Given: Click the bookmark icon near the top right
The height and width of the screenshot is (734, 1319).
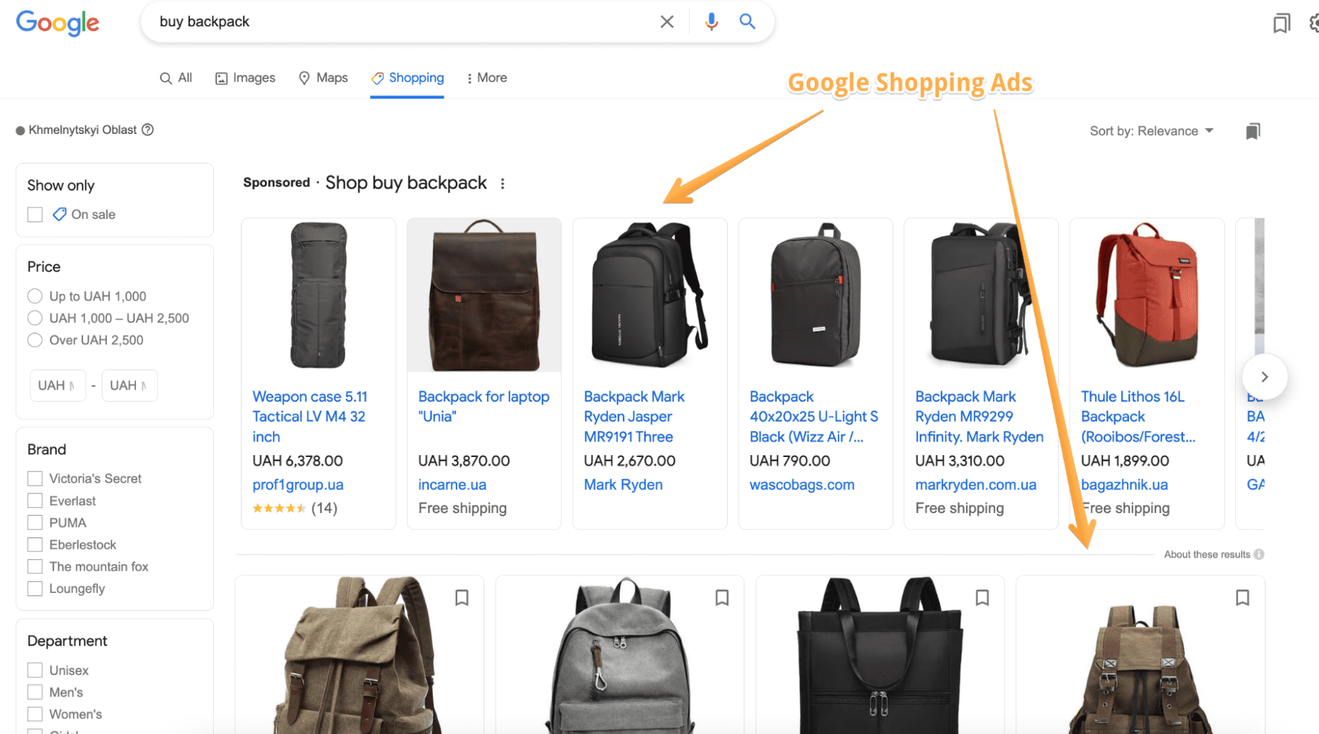Looking at the screenshot, I should [1281, 22].
